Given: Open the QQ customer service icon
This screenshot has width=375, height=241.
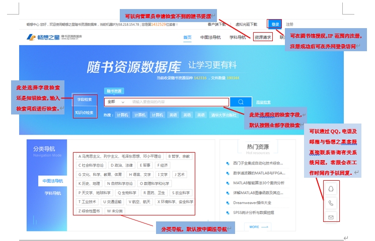Looking at the screenshot, I should tap(331, 189).
